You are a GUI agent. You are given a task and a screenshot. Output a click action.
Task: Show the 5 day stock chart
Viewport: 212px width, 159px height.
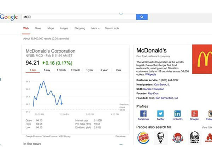tap(47, 70)
